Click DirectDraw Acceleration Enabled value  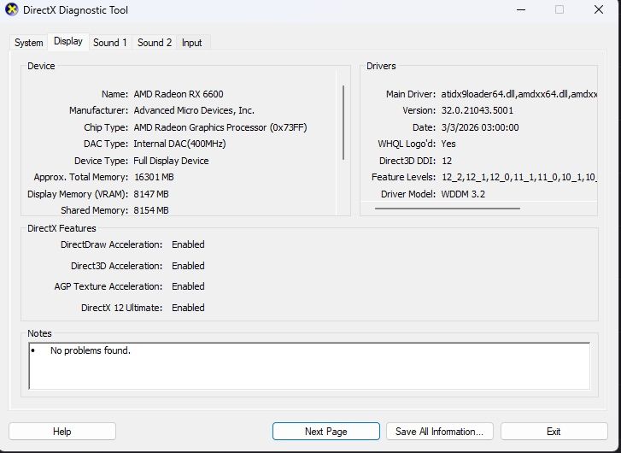pos(188,244)
